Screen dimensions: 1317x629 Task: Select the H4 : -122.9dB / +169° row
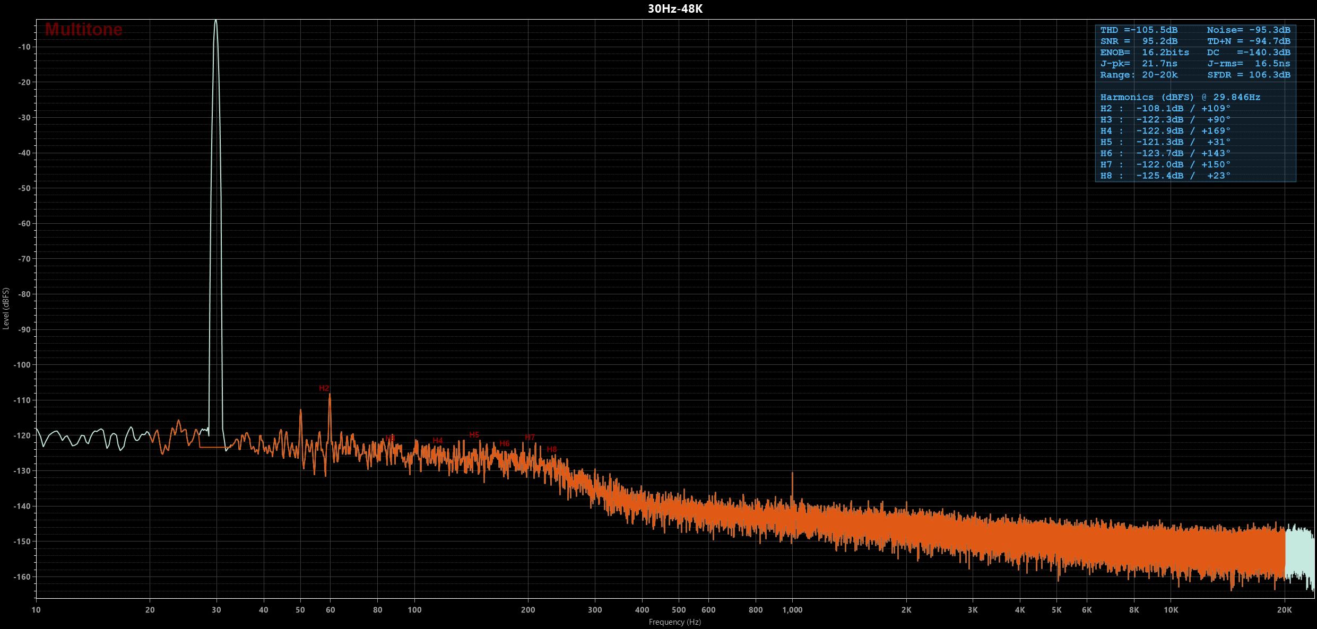tap(1165, 130)
